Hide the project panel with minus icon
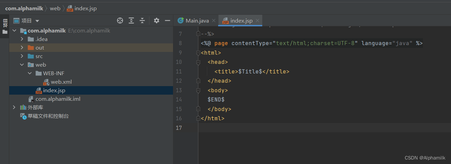Screen dimensions: 451x164 pyautogui.click(x=168, y=20)
